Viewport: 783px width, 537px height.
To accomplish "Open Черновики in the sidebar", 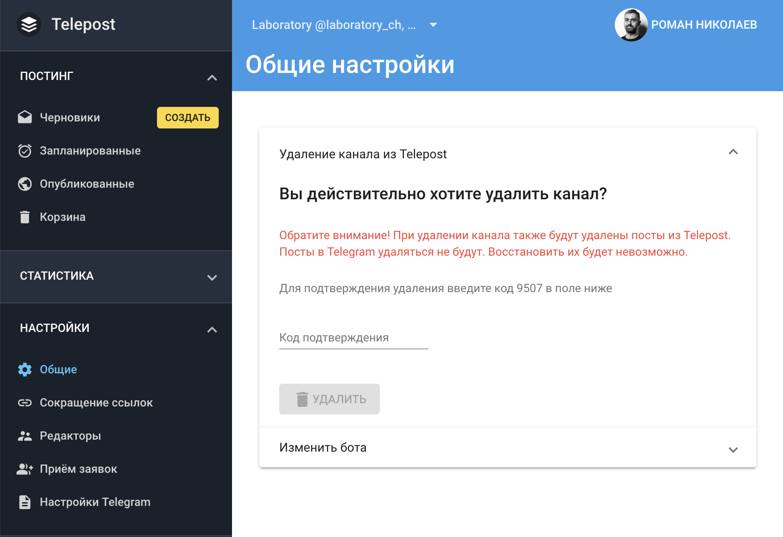I will coord(70,117).
